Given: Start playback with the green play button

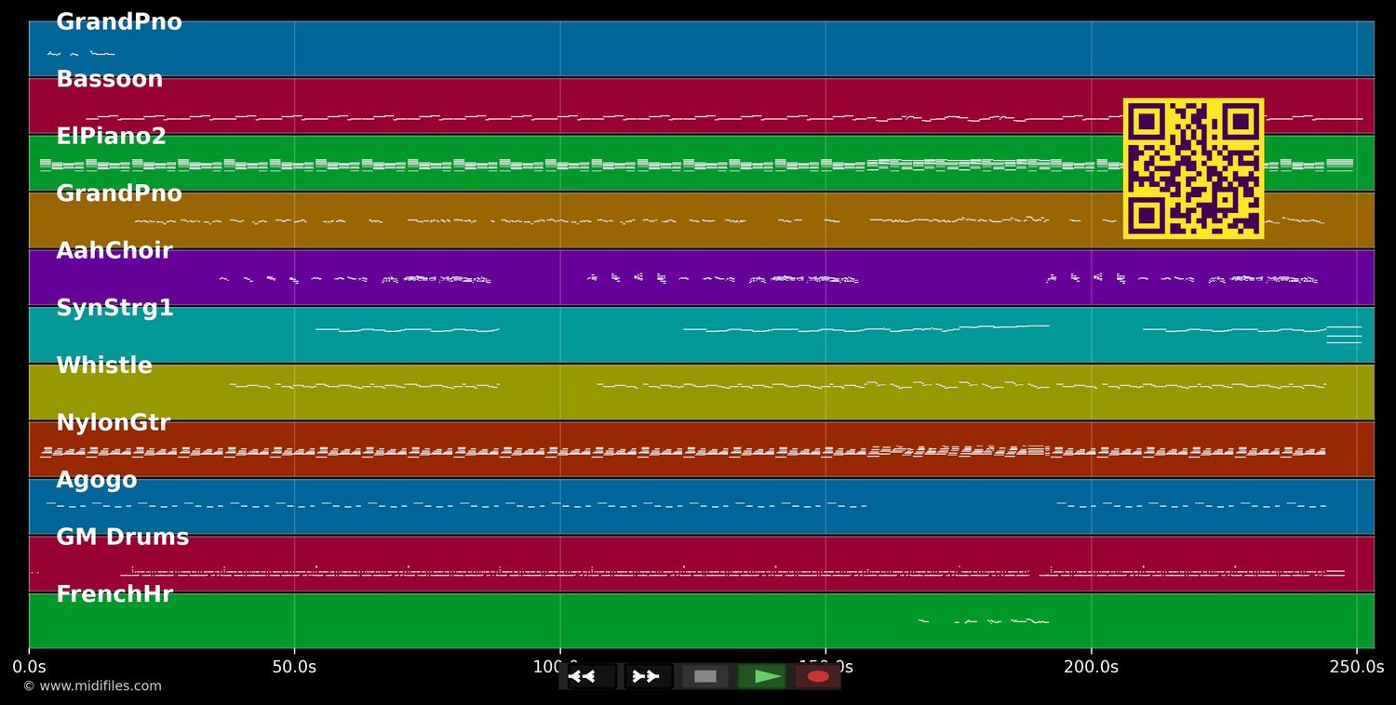Looking at the screenshot, I should (762, 676).
